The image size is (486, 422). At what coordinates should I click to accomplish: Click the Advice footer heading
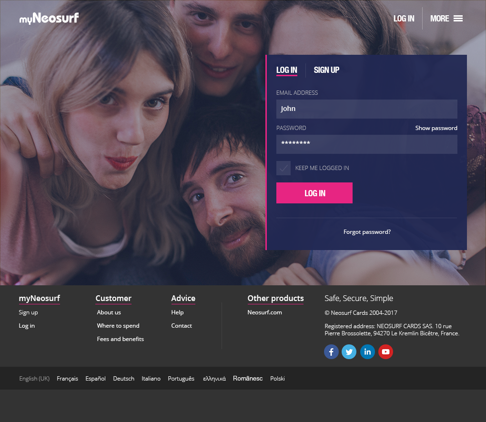183,298
